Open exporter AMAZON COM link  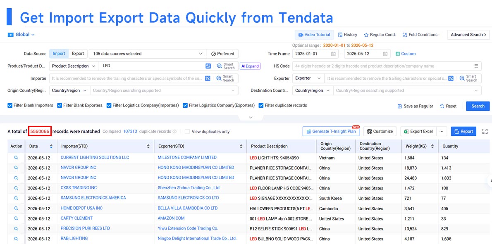(171, 218)
